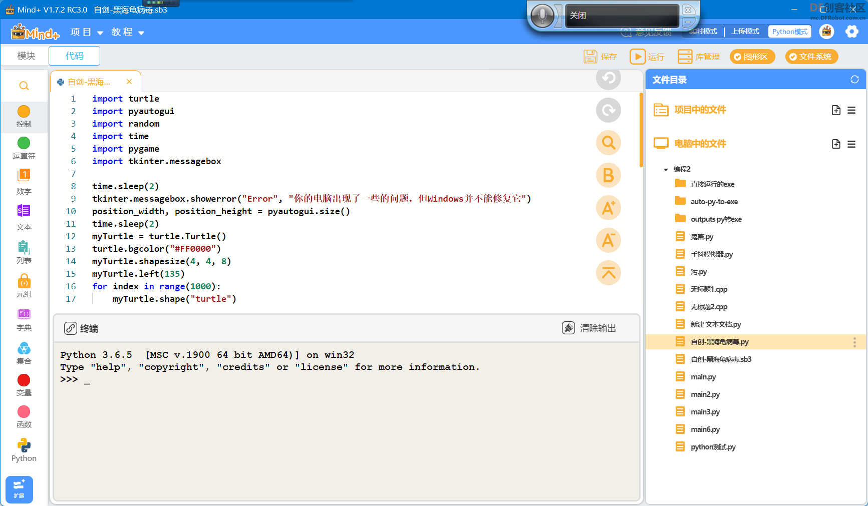This screenshot has width=868, height=506.
Task: Select the 列表 category
Action: tap(24, 252)
